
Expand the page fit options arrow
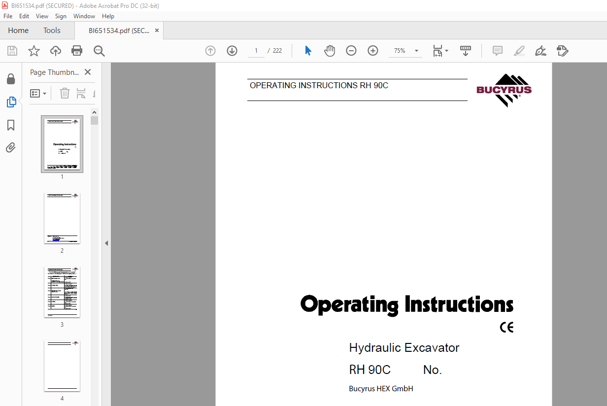(446, 51)
